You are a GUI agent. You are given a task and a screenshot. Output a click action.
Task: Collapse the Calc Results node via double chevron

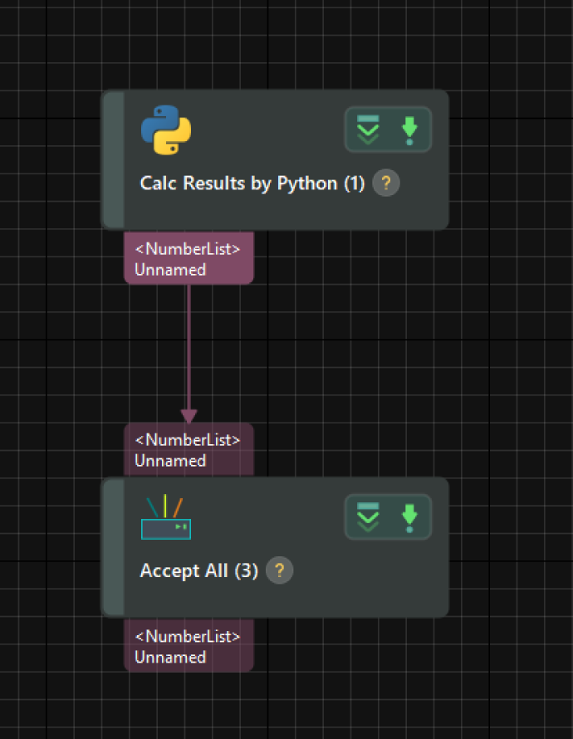coord(367,130)
